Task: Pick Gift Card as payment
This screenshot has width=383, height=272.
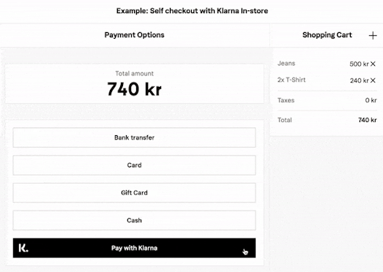Action: point(134,193)
